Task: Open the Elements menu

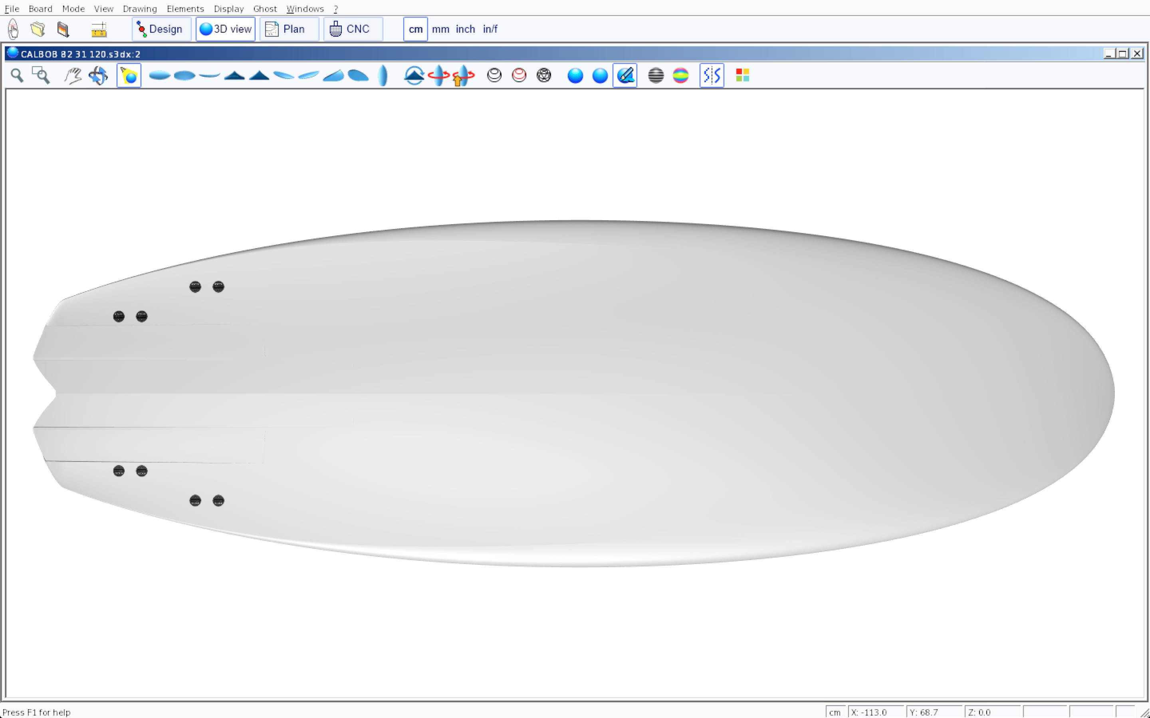Action: (x=185, y=8)
